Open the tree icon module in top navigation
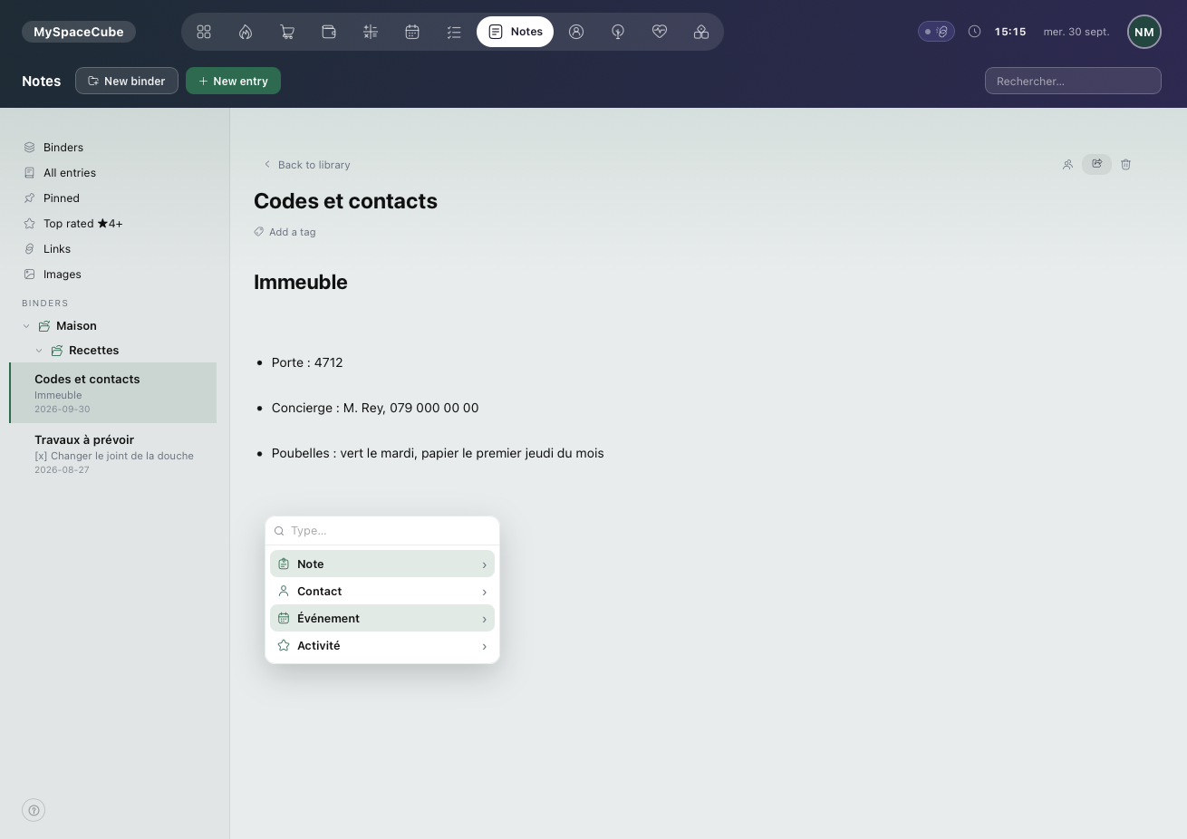The image size is (1187, 839). (x=618, y=32)
